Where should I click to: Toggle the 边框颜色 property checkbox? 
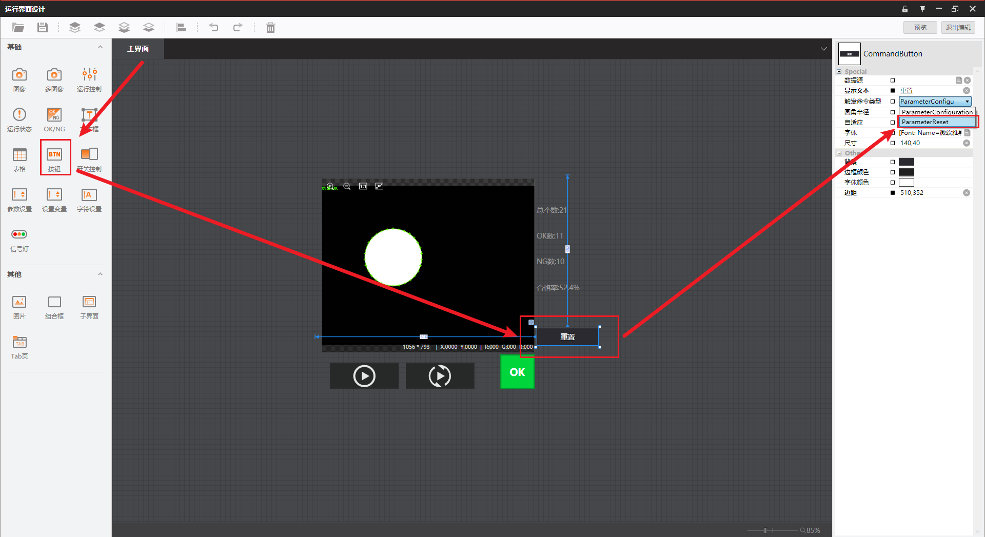[x=893, y=172]
